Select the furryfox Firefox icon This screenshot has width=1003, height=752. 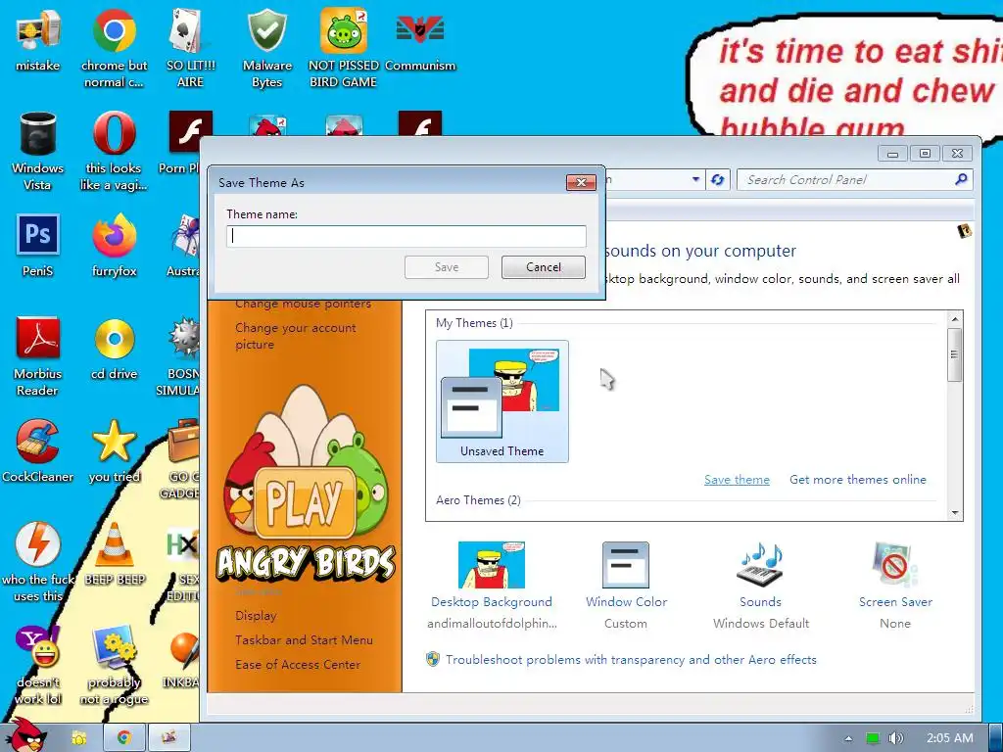pos(114,246)
